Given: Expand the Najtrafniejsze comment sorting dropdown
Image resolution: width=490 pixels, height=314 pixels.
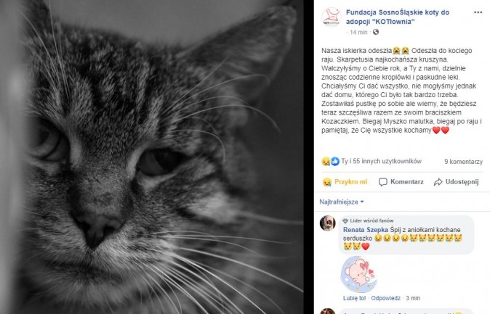Looking at the screenshot, I should [342, 202].
